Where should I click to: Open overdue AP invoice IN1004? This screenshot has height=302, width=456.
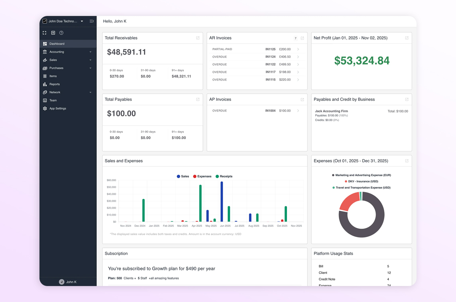[x=256, y=111]
